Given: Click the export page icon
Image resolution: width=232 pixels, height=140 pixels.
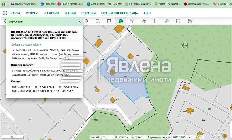Looking at the screenshot, I should (178, 21).
